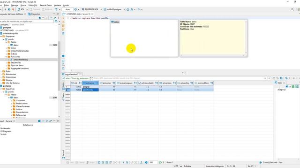Screen dimensions: 300x168
Task: Select the Info del Sistema tree item
Action: (13, 83)
